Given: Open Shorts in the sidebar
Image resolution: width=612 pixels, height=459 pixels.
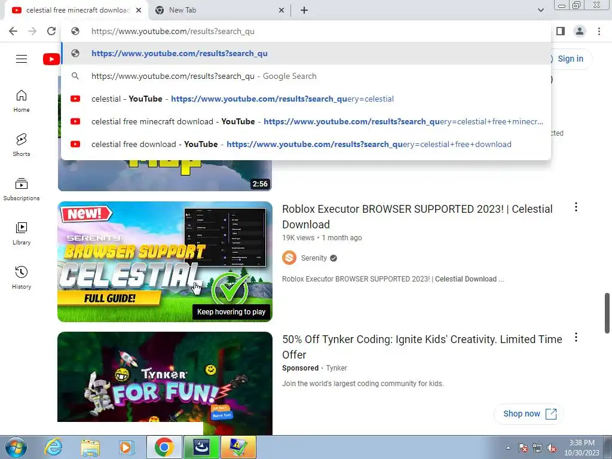Looking at the screenshot, I should 22,145.
